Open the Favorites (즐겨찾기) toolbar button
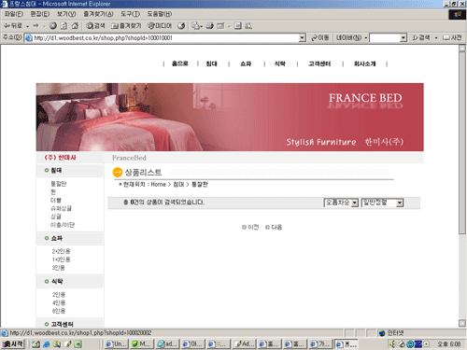The width and height of the screenshot is (467, 350). tap(126, 26)
